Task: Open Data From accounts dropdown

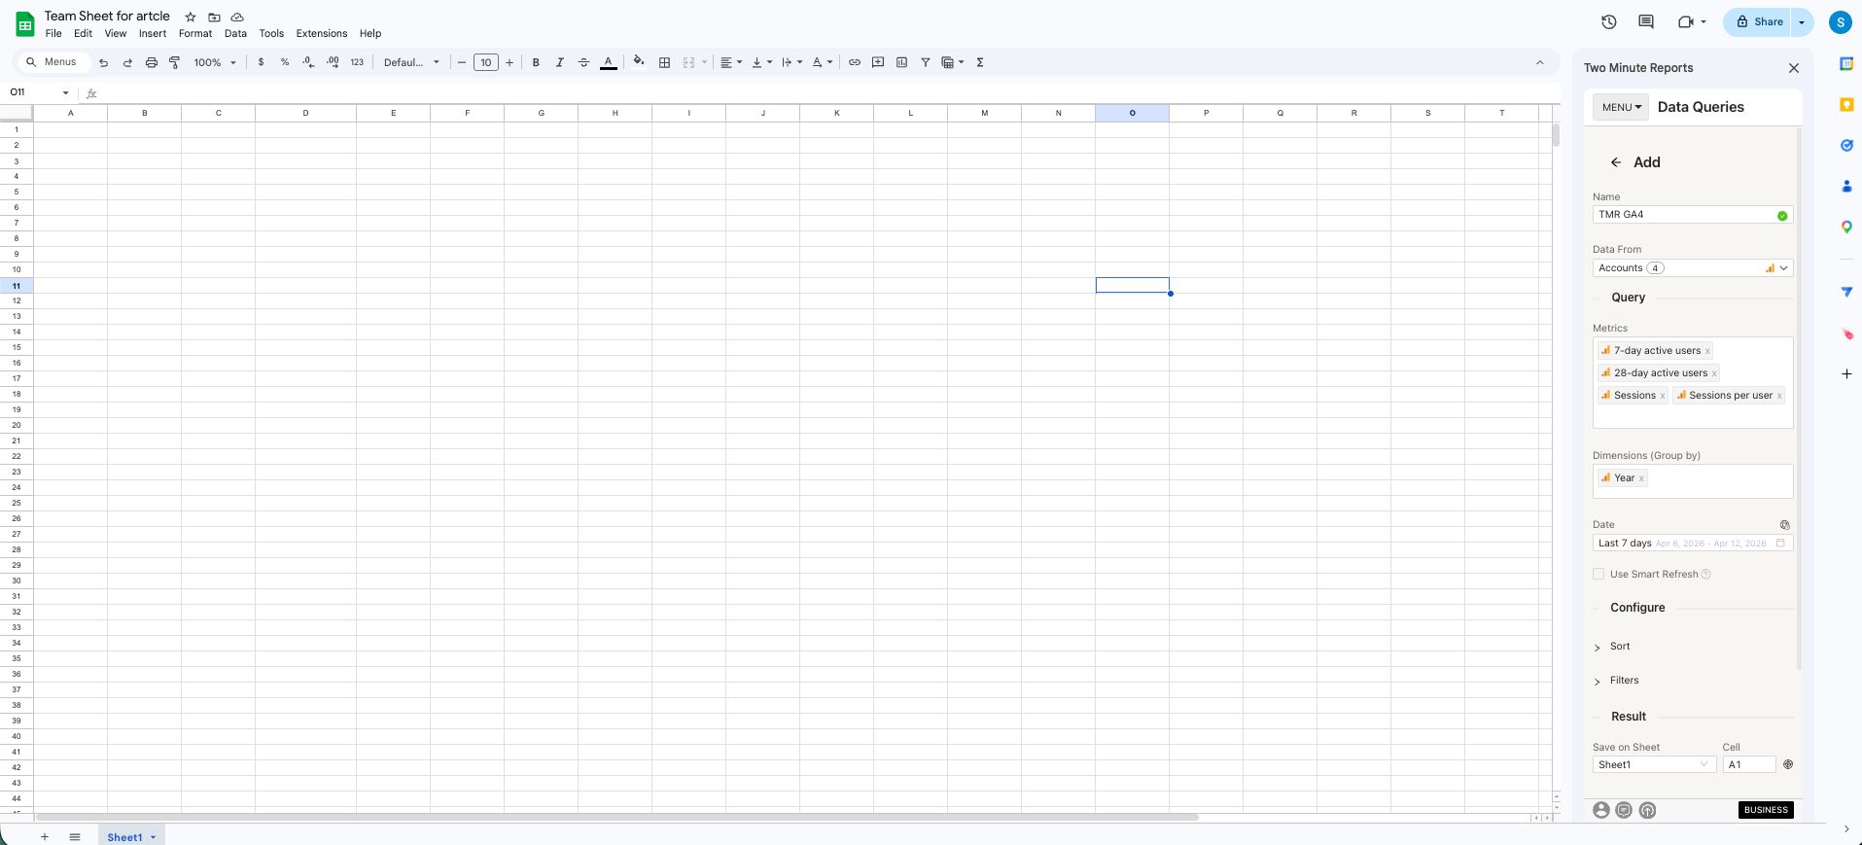Action: pyautogui.click(x=1693, y=267)
